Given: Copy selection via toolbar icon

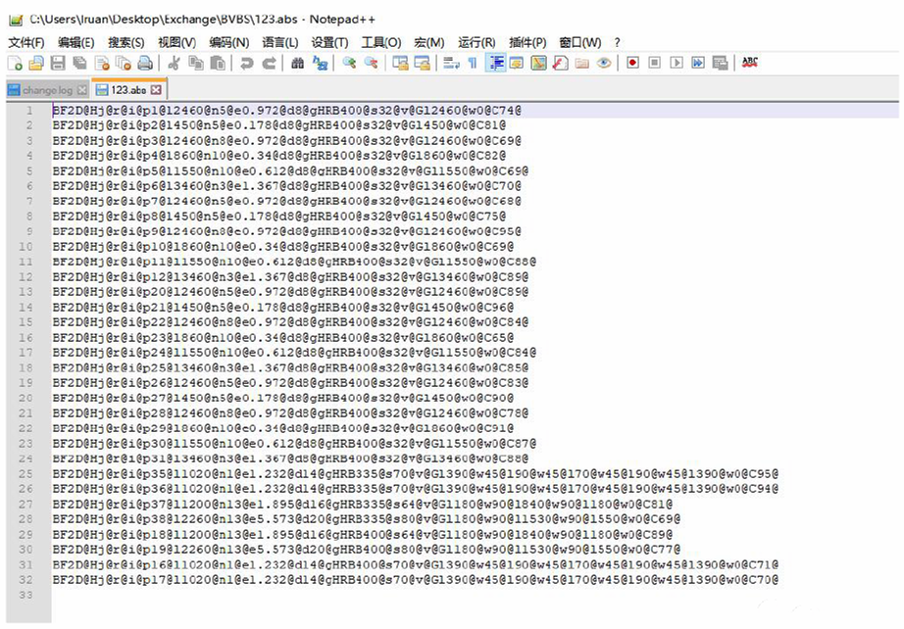Looking at the screenshot, I should click(196, 63).
